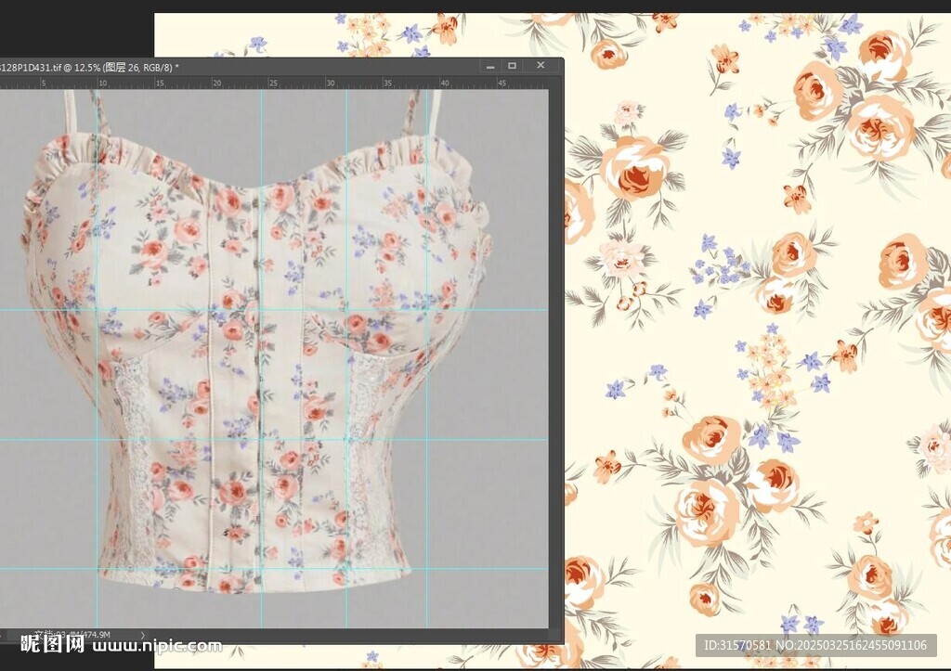951x671 pixels.
Task: Maximize the floating document window
Action: pos(512,66)
